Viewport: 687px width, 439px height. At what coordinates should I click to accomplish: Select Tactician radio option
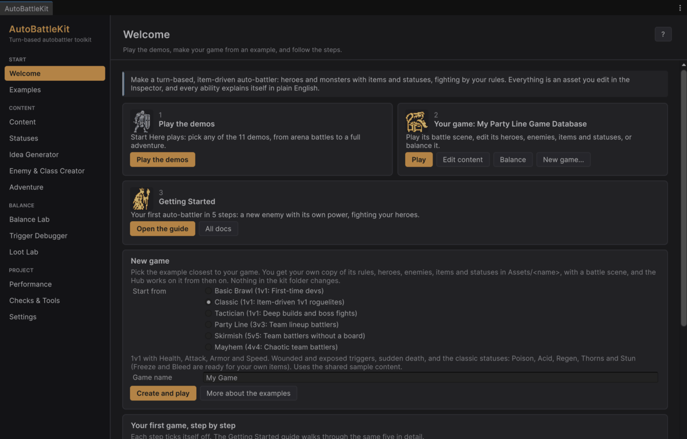click(x=208, y=313)
